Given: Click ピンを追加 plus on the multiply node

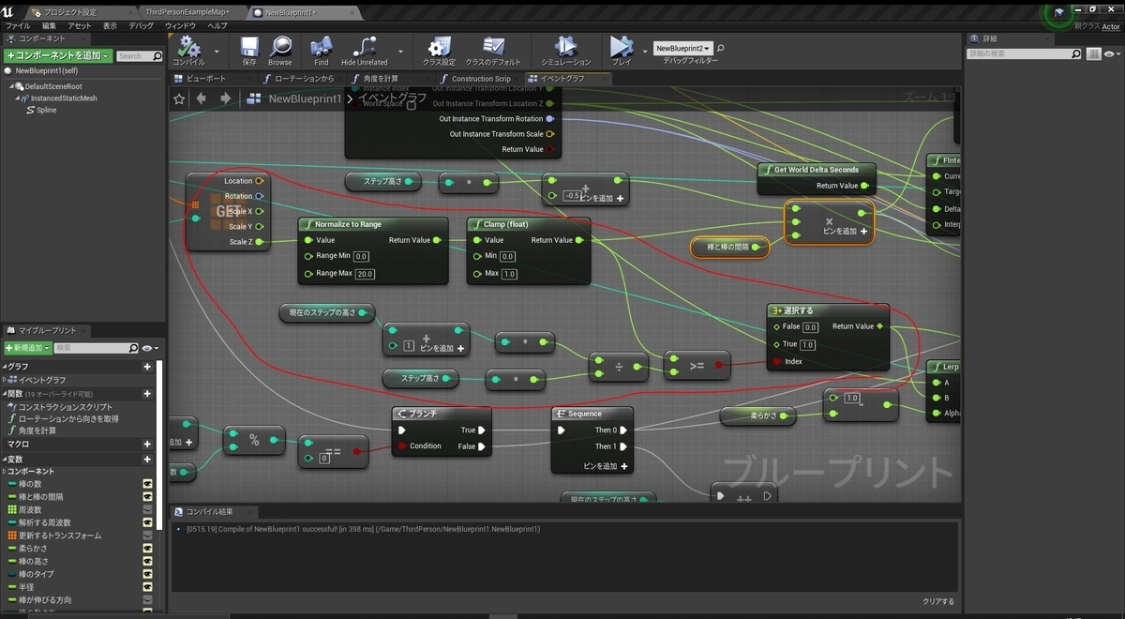Looking at the screenshot, I should 862,231.
